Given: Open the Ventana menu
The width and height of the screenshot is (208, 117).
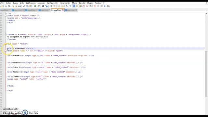Looking at the screenshot, I should [98, 3].
